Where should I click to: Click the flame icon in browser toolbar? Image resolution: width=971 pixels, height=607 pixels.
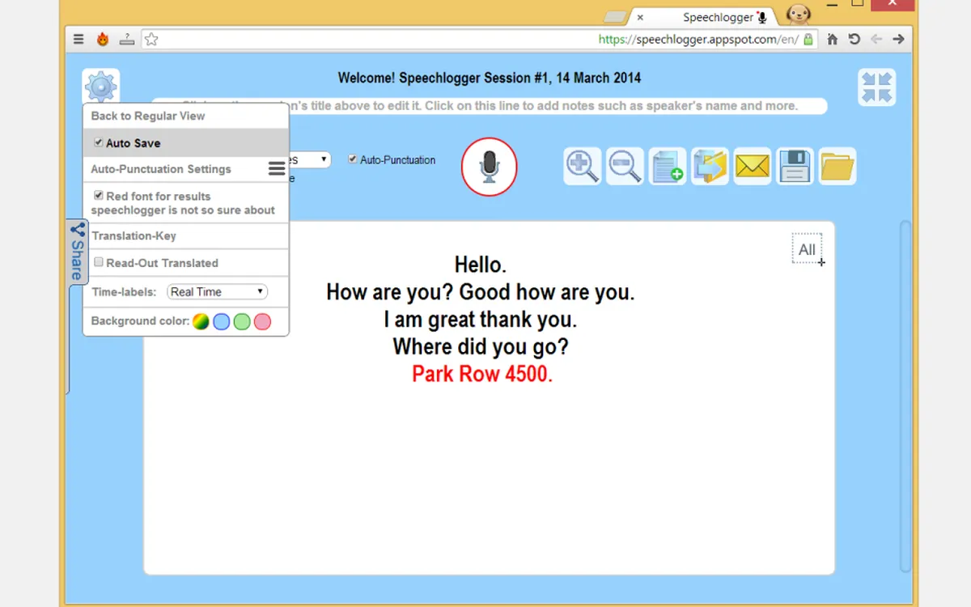point(103,39)
